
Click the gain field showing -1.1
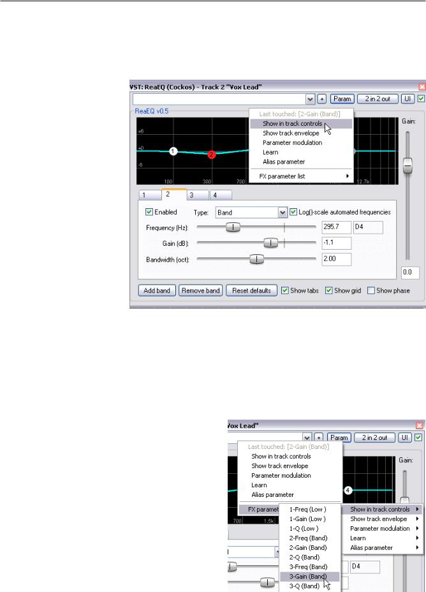(x=337, y=243)
